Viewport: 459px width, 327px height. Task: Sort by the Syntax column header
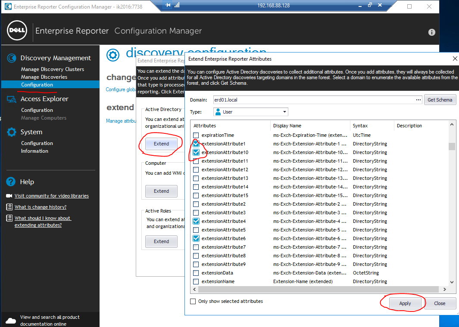(372, 126)
